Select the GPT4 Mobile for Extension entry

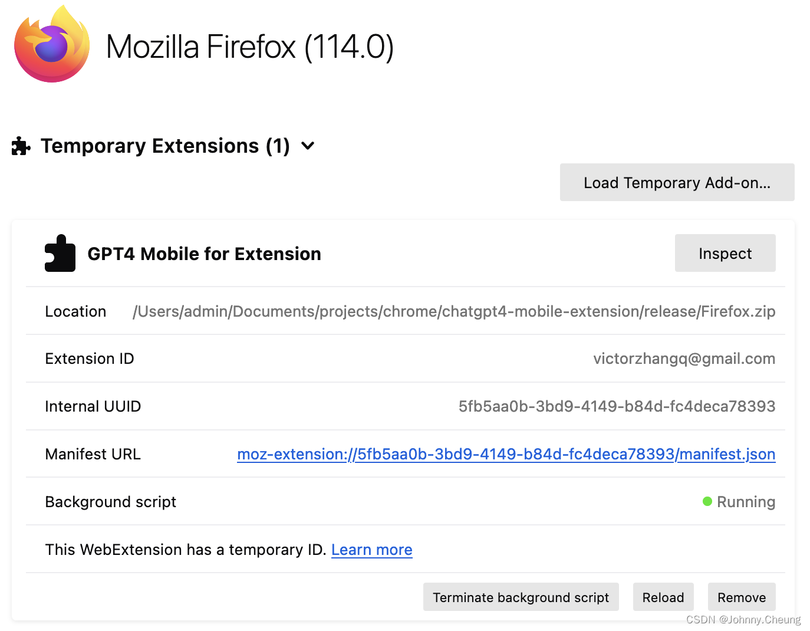[204, 254]
